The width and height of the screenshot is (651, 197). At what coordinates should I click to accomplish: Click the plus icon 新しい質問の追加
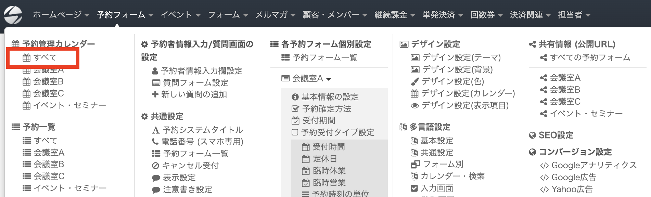coord(155,94)
